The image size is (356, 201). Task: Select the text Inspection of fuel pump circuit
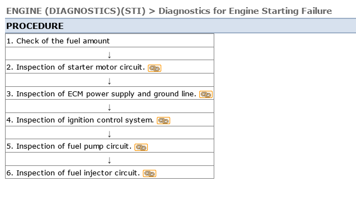pyautogui.click(x=74, y=146)
